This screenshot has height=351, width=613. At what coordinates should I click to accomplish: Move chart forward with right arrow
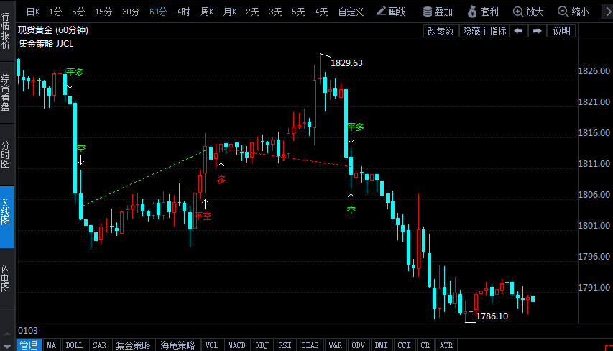(538, 31)
